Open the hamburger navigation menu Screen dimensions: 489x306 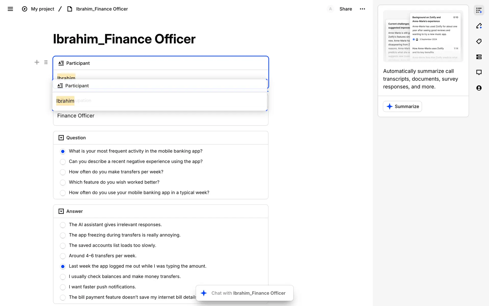click(10, 9)
